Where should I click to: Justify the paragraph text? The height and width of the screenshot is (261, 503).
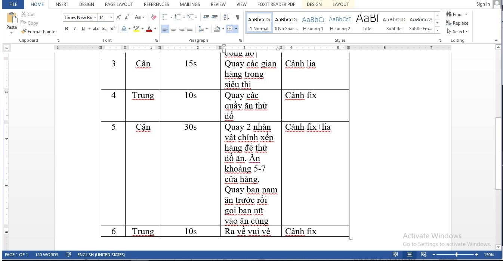click(190, 29)
